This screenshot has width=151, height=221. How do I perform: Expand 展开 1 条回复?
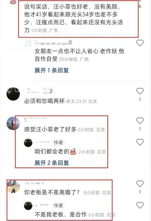(x=52, y=70)
